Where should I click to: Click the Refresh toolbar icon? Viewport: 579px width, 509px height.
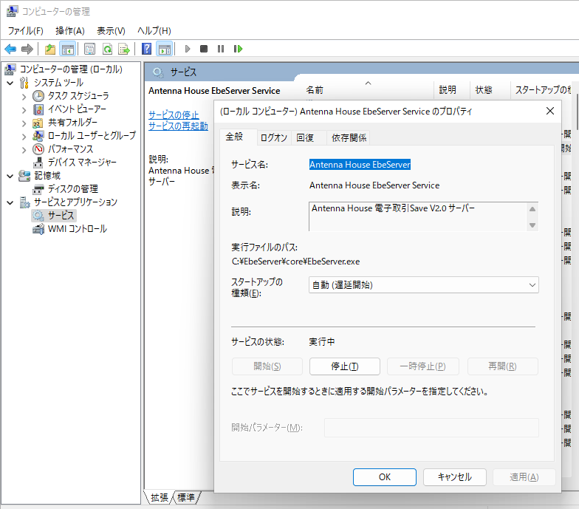pos(107,49)
